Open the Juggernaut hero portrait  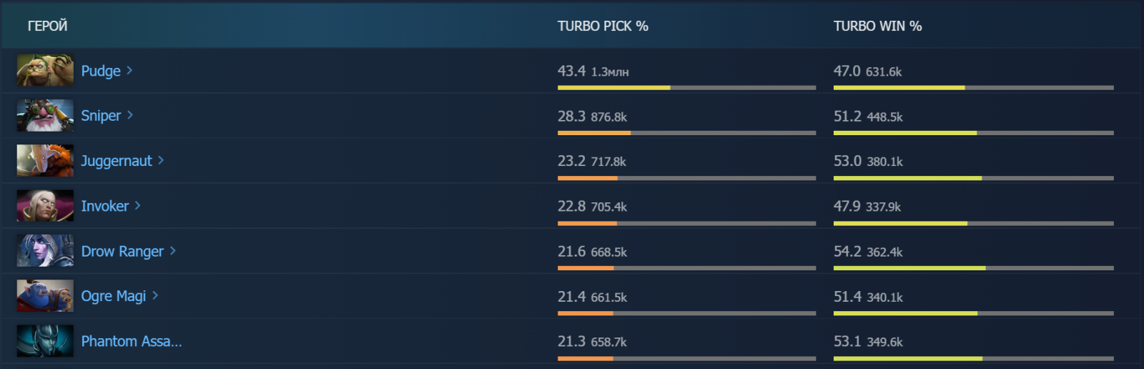[45, 160]
